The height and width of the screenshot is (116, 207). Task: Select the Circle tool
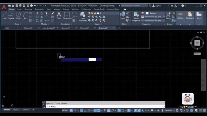click(x=18, y=15)
